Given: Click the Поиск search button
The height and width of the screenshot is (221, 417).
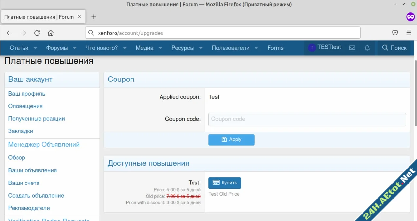Looking at the screenshot, I should pyautogui.click(x=394, y=48).
